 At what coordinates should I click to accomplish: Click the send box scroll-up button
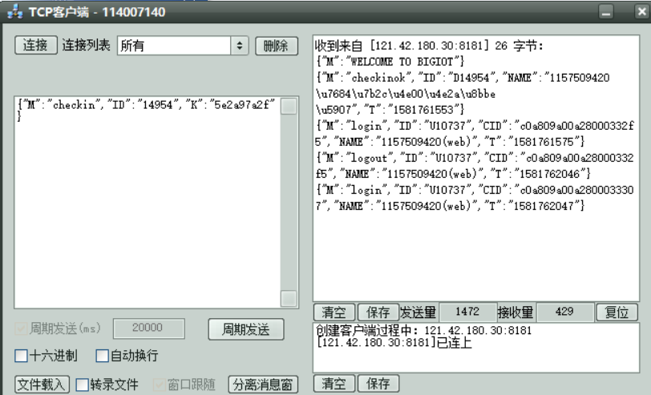pyautogui.click(x=289, y=107)
